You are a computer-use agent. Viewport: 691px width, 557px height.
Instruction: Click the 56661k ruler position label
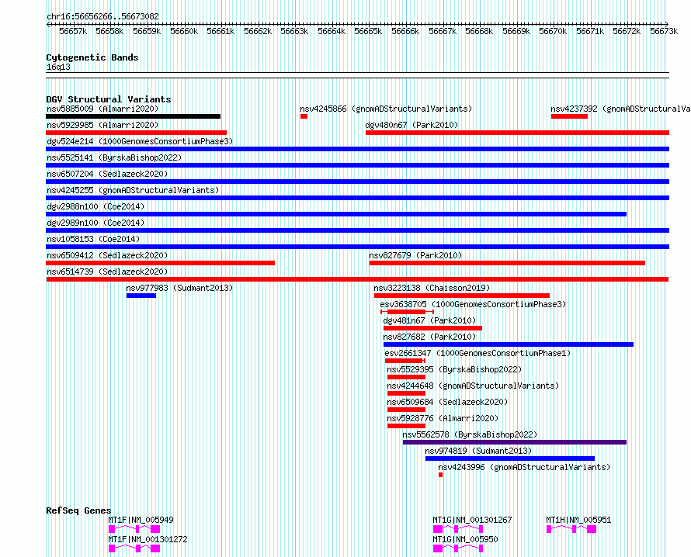click(220, 31)
